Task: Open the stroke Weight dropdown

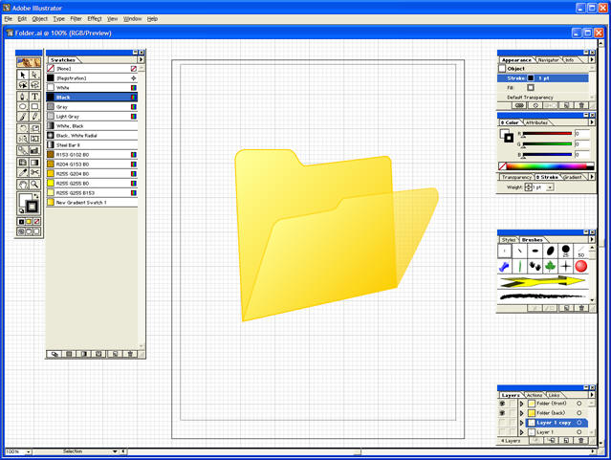Action: pos(550,187)
